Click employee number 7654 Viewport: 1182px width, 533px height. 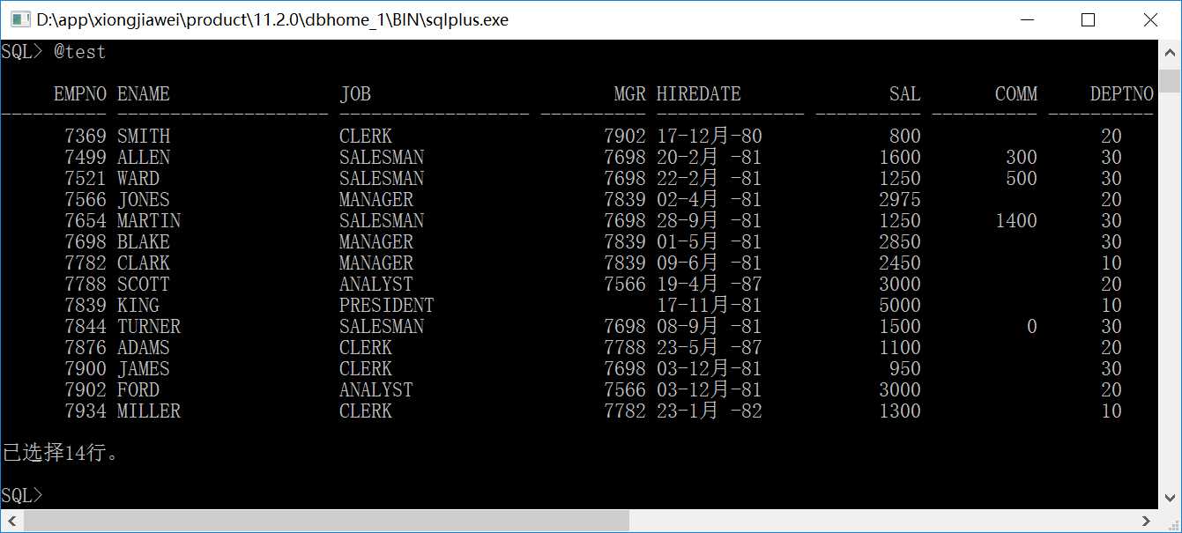coord(85,221)
